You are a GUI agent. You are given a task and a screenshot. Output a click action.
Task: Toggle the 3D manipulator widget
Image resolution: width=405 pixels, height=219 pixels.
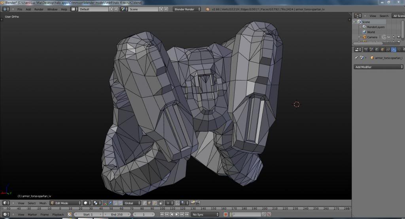click(x=104, y=203)
